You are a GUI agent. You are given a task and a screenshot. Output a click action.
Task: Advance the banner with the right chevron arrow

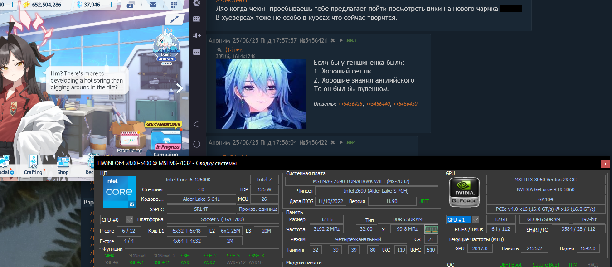(180, 88)
